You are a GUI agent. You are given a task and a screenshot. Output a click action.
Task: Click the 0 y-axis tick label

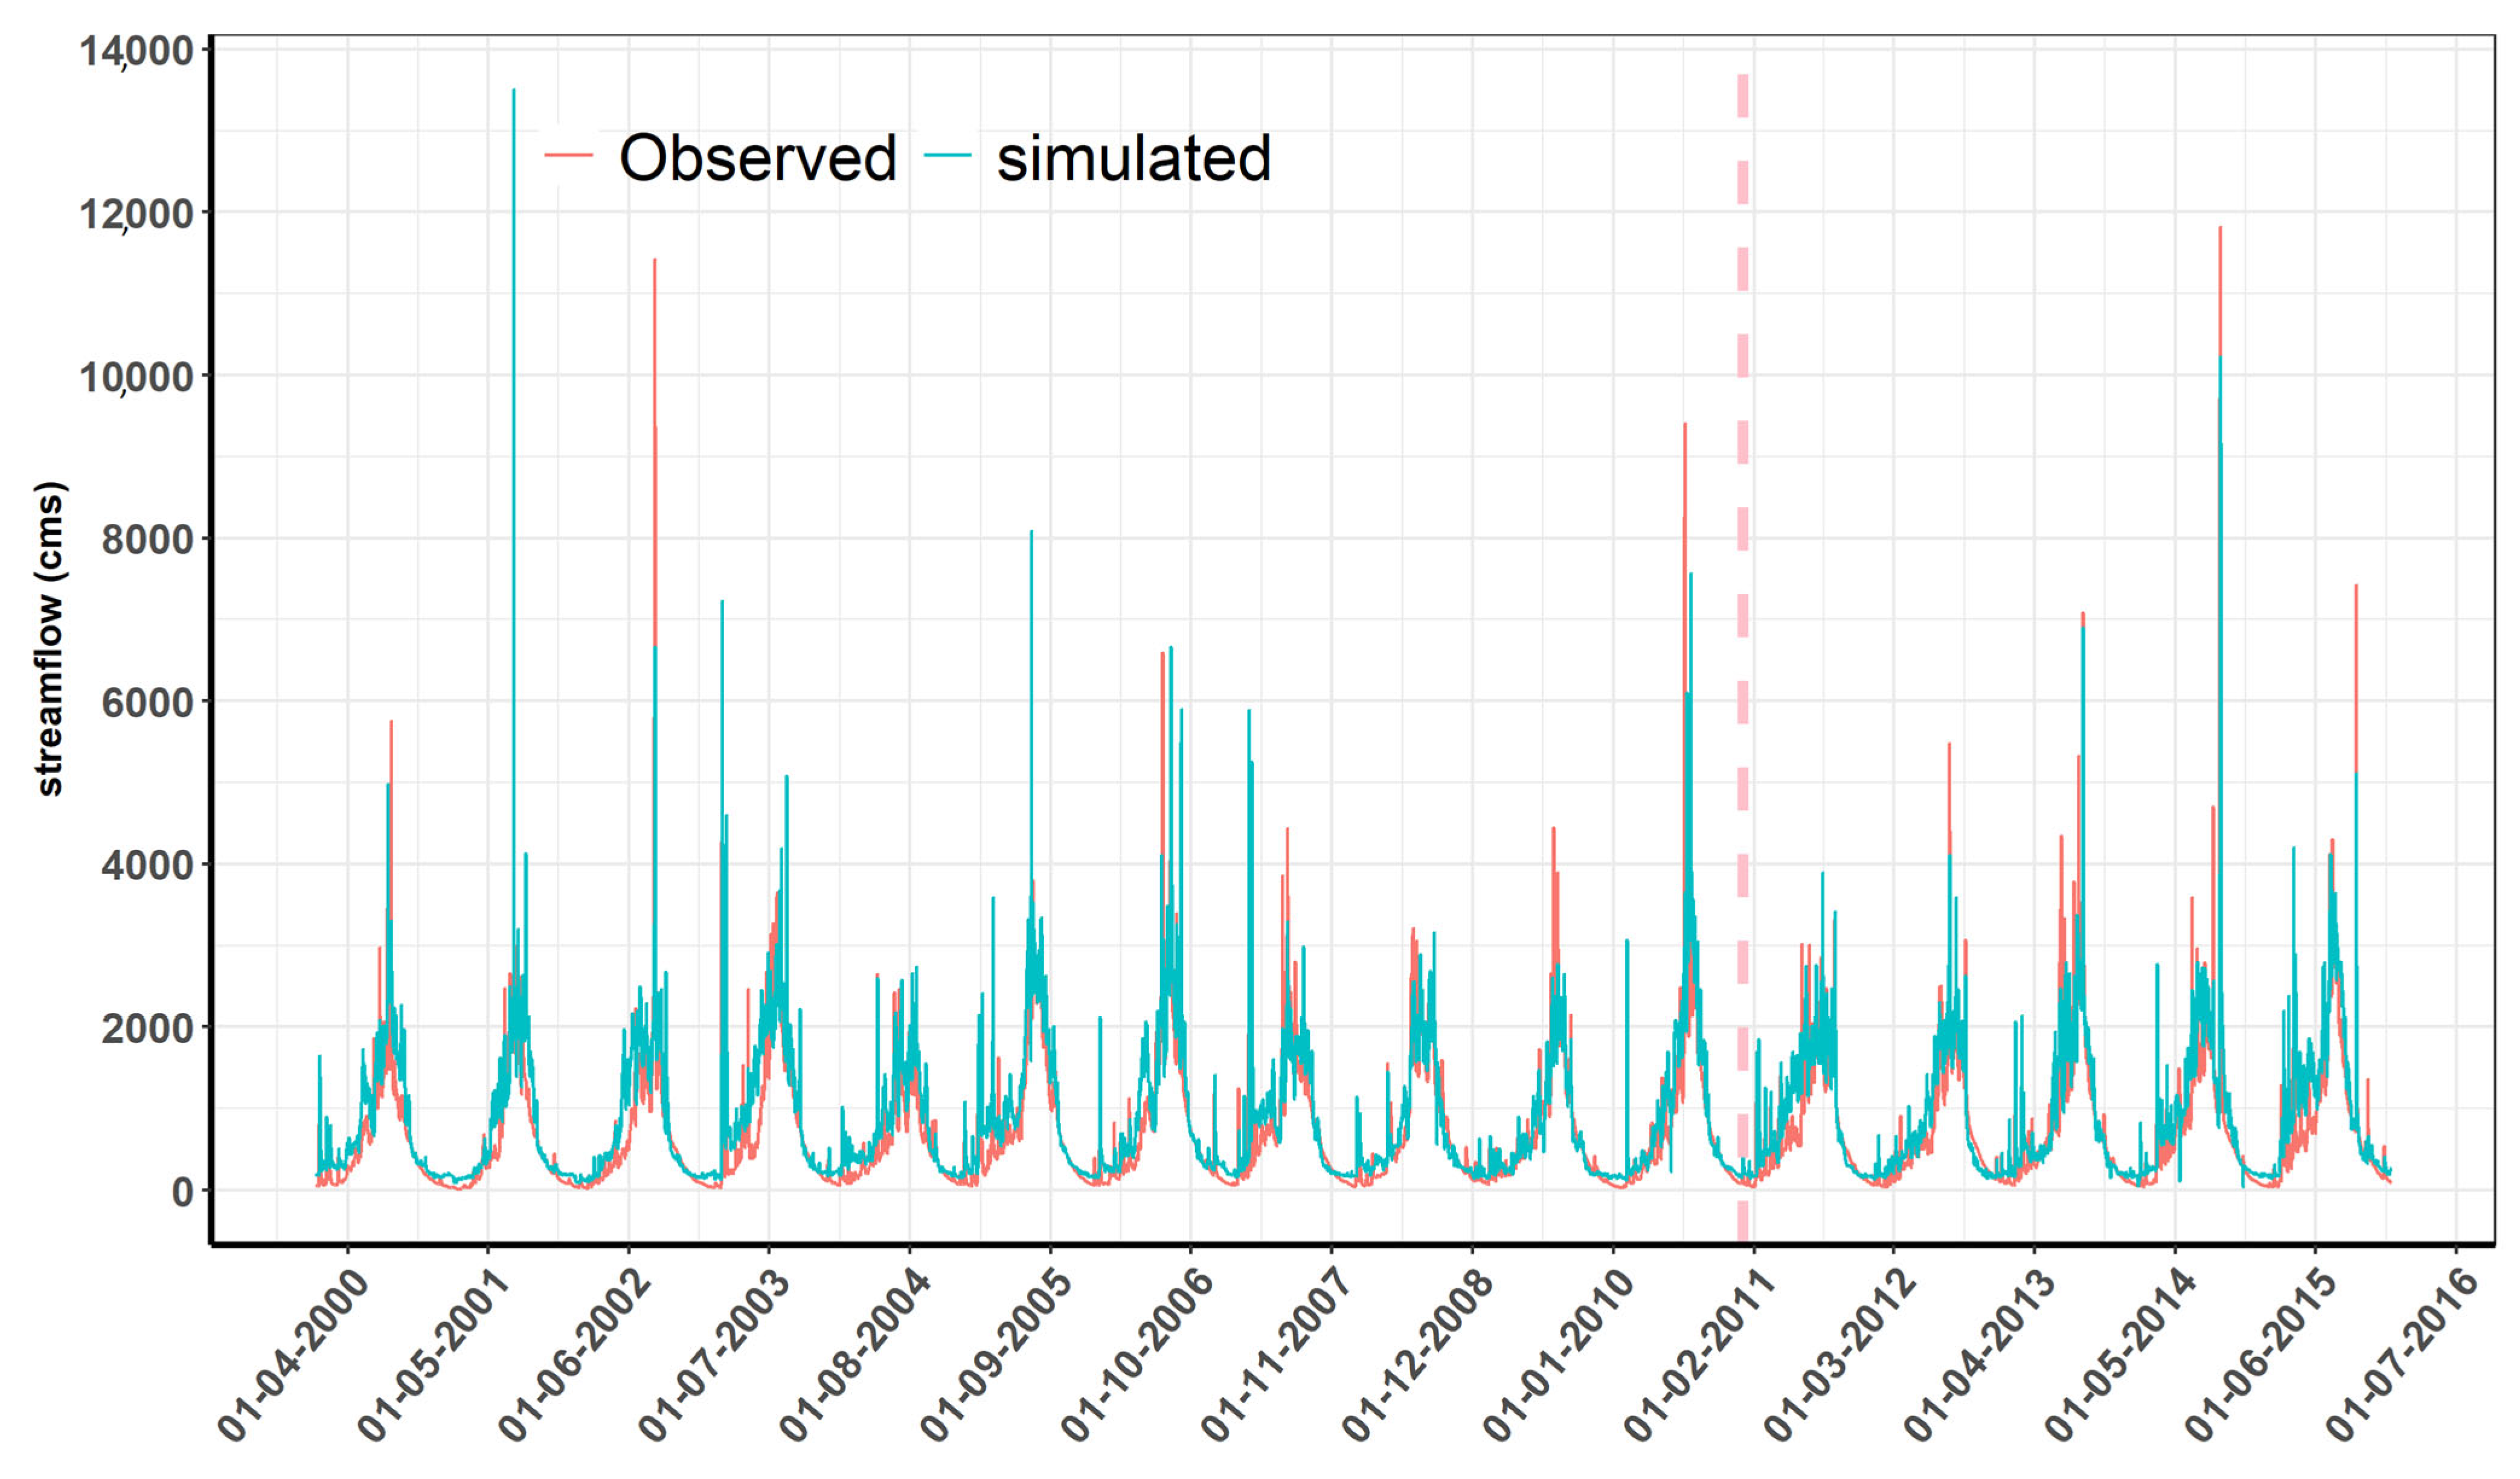(x=182, y=1191)
